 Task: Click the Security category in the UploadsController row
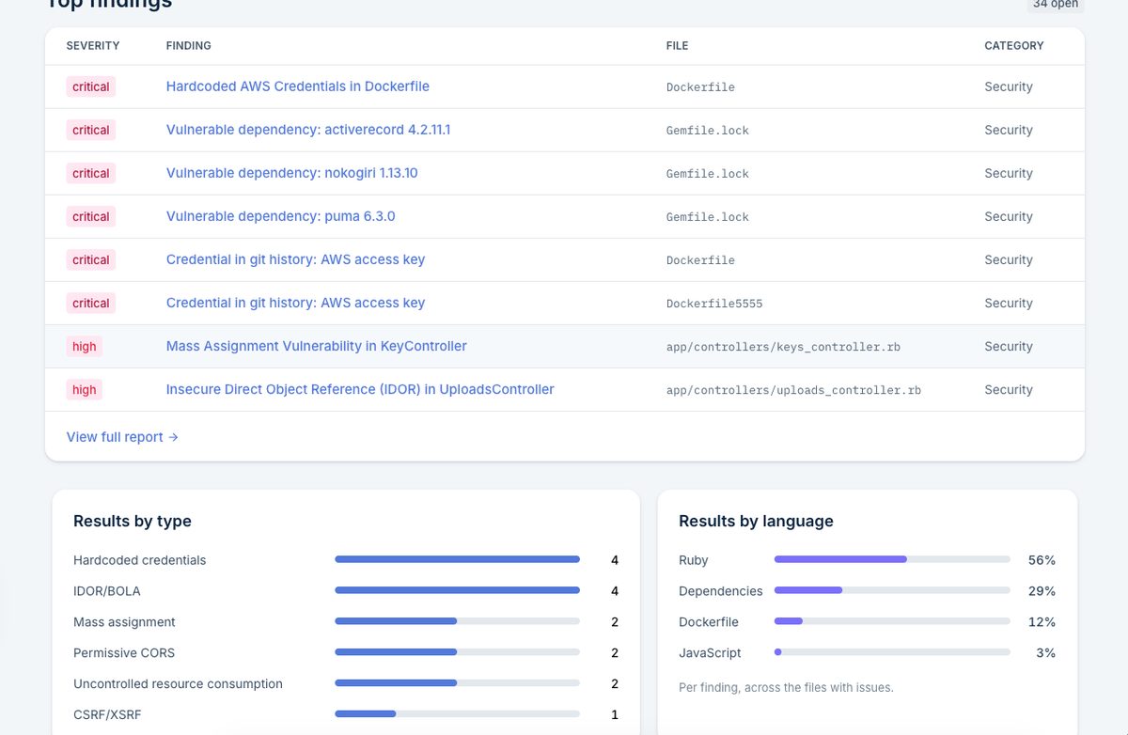pyautogui.click(x=1009, y=389)
